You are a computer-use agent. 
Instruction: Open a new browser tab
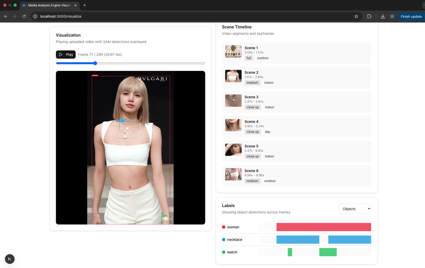pyautogui.click(x=85, y=5)
